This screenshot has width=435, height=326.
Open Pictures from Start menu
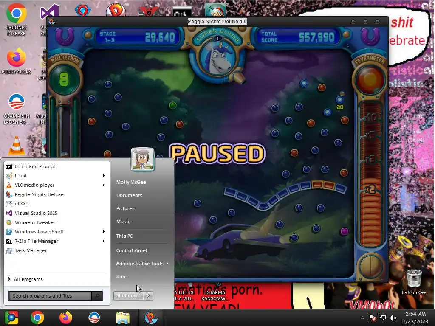[x=125, y=208]
